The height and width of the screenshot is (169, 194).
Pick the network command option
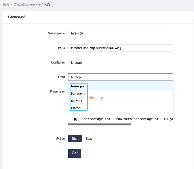coord(76,101)
